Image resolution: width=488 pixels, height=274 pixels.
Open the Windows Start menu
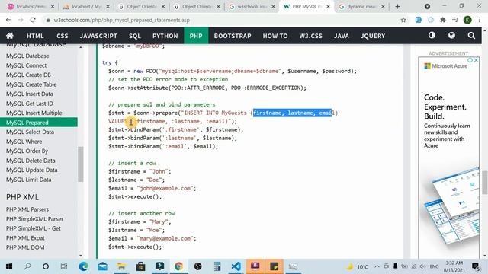8,266
